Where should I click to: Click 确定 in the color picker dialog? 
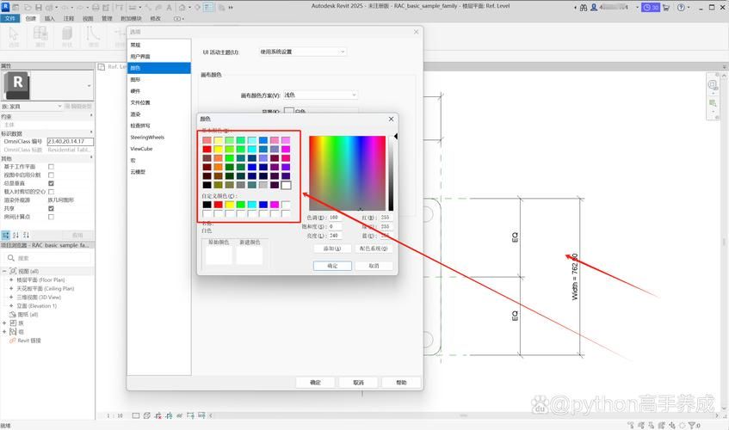point(332,266)
